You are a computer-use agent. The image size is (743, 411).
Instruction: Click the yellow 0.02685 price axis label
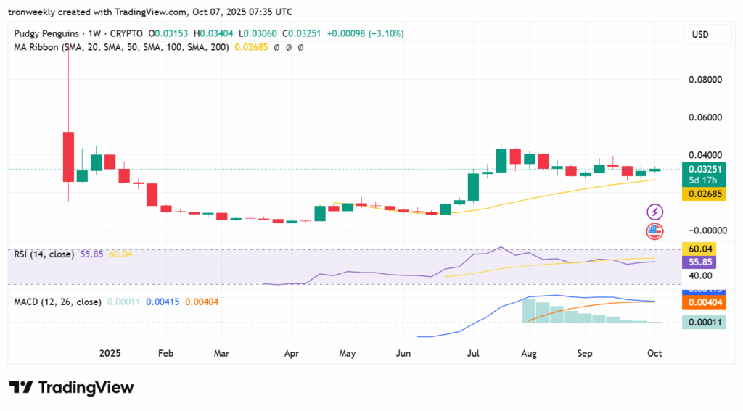702,194
